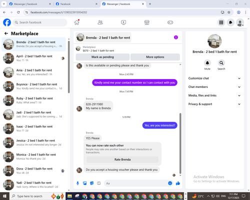Viewport: 250px width, 200px height.
Task: Expand Chat members section
Action: tap(214, 87)
